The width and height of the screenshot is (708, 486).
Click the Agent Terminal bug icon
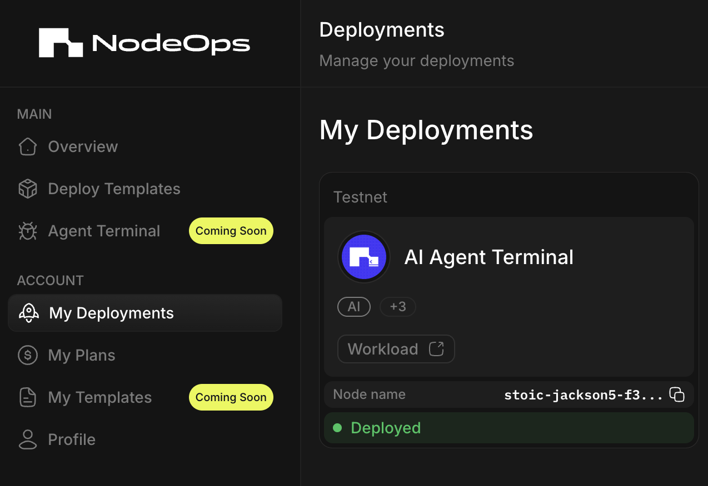click(27, 230)
